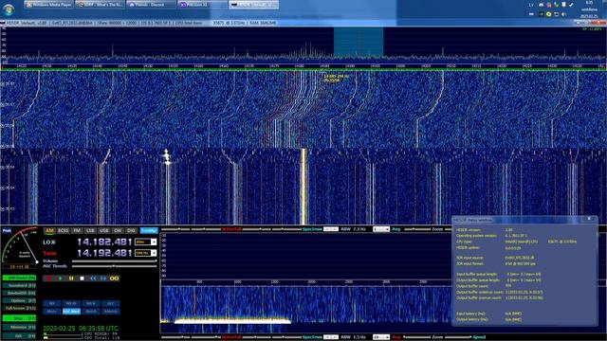
Task: Click the strong carrier line in main waterfall
Action: [303, 187]
